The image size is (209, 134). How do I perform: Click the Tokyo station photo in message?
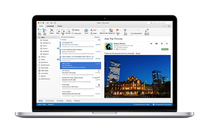pos(137,77)
